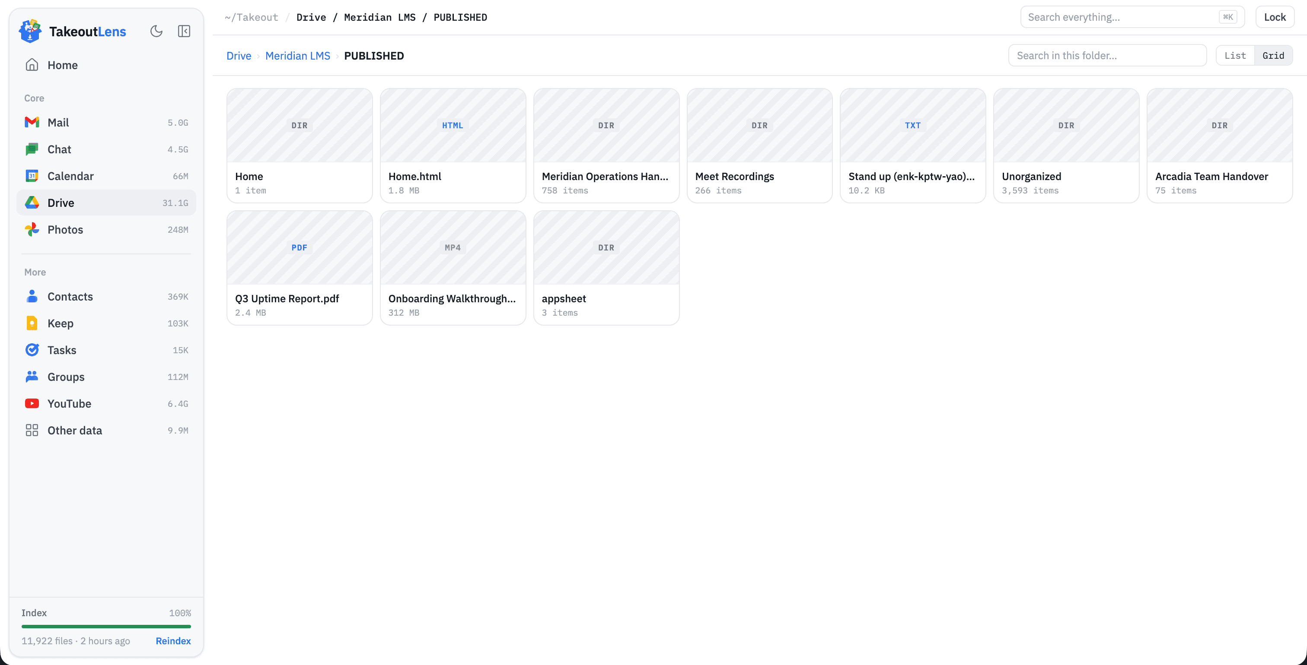Focus the Search in this folder field

click(x=1107, y=55)
